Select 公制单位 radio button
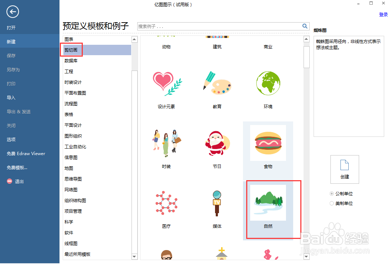Image resolution: width=391 pixels, height=264 pixels. coord(332,194)
